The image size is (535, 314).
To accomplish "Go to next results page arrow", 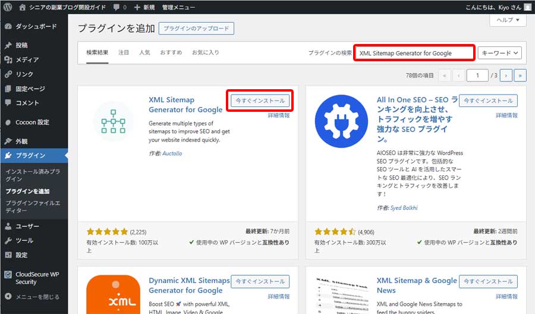I will 506,76.
